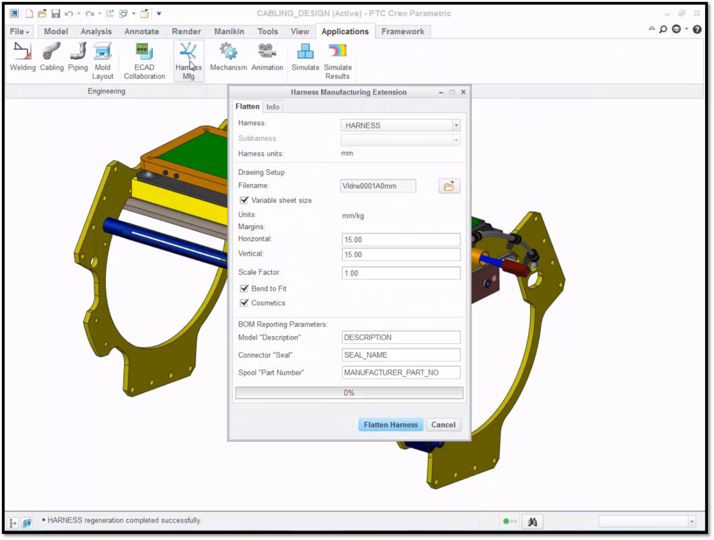Open selection filter dropdown in status bar
The height and width of the screenshot is (540, 714).
(692, 522)
